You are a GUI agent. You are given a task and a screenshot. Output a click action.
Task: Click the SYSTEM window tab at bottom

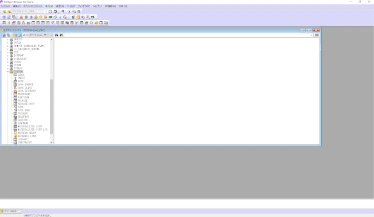[x=11, y=212]
